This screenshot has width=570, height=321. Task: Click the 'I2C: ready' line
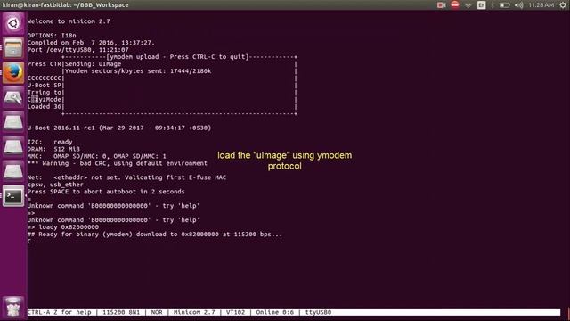[50, 143]
